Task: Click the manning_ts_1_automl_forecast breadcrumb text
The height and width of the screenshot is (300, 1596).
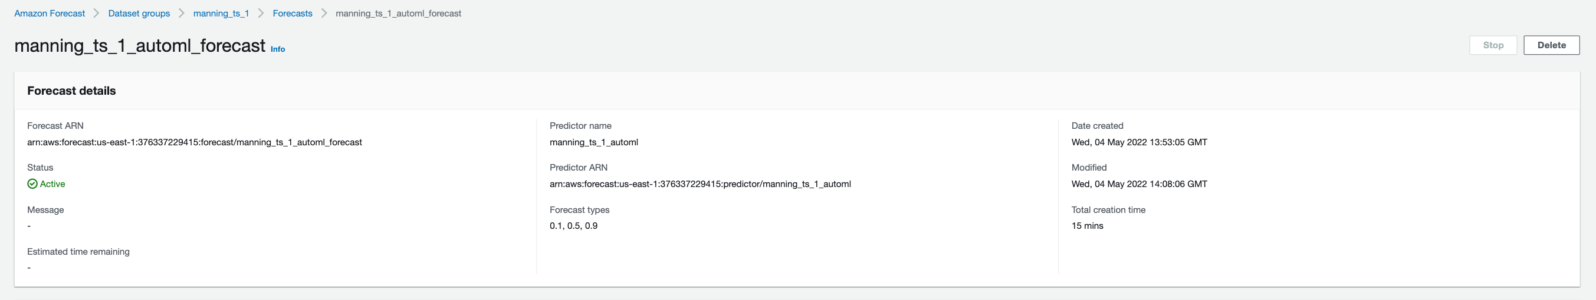Action: point(398,14)
